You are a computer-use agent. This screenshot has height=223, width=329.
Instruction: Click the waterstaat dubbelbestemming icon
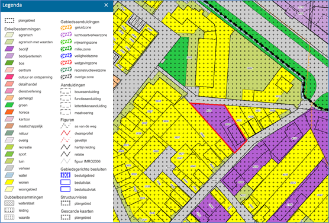(x=9, y=203)
